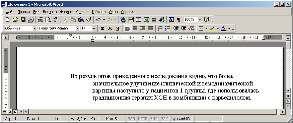
Task: Open font size 14 dropdown
Action: click(x=94, y=28)
